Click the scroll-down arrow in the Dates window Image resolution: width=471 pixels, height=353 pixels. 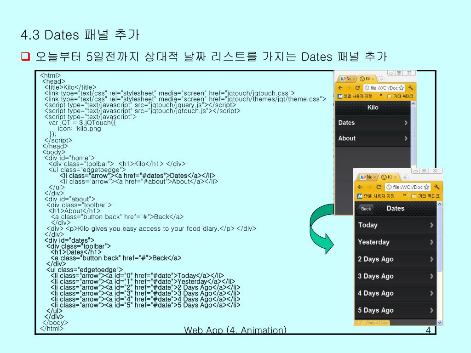439,323
